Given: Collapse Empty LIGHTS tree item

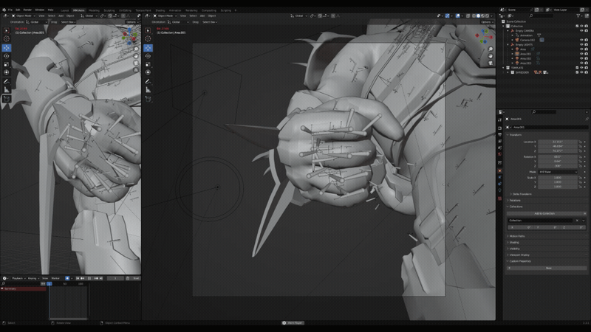Looking at the screenshot, I should [508, 45].
